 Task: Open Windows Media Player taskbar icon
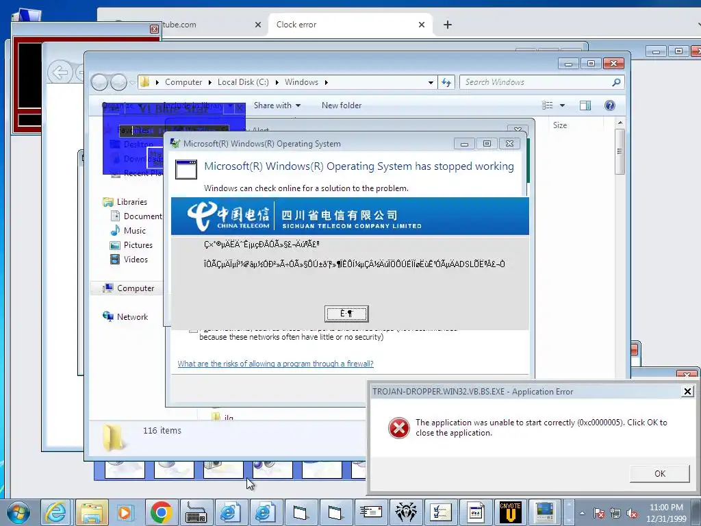point(126,512)
